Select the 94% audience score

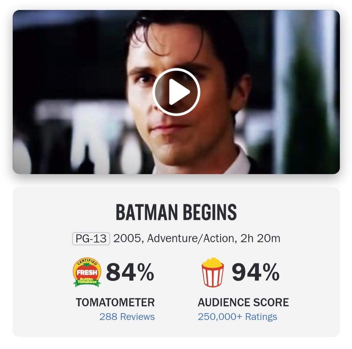256,272
